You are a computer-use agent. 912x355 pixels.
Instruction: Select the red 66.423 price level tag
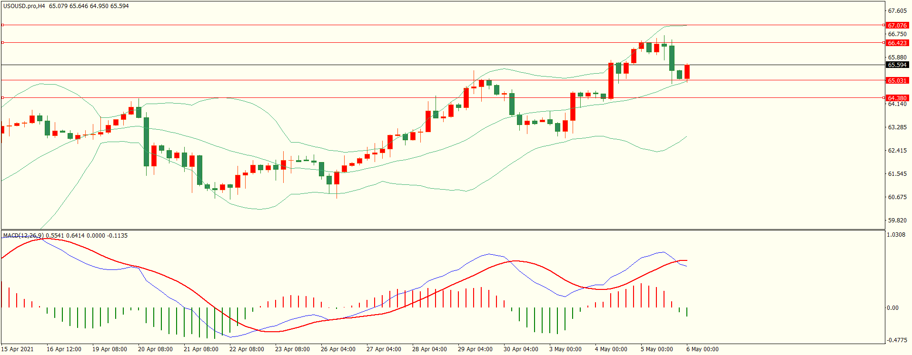tap(897, 43)
